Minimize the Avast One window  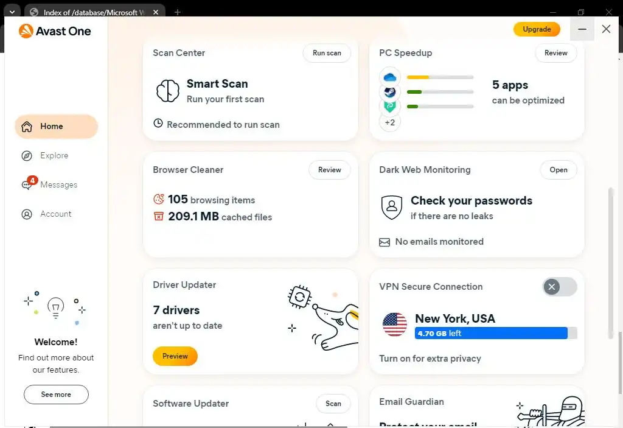tap(582, 29)
